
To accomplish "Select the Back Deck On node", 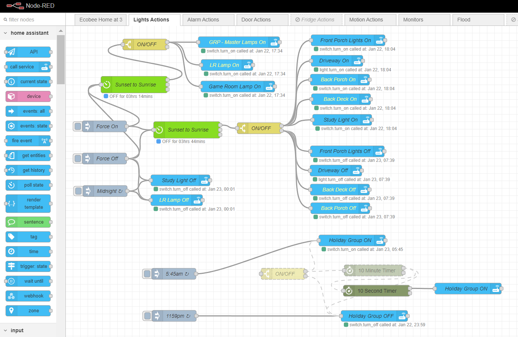I will (x=341, y=99).
